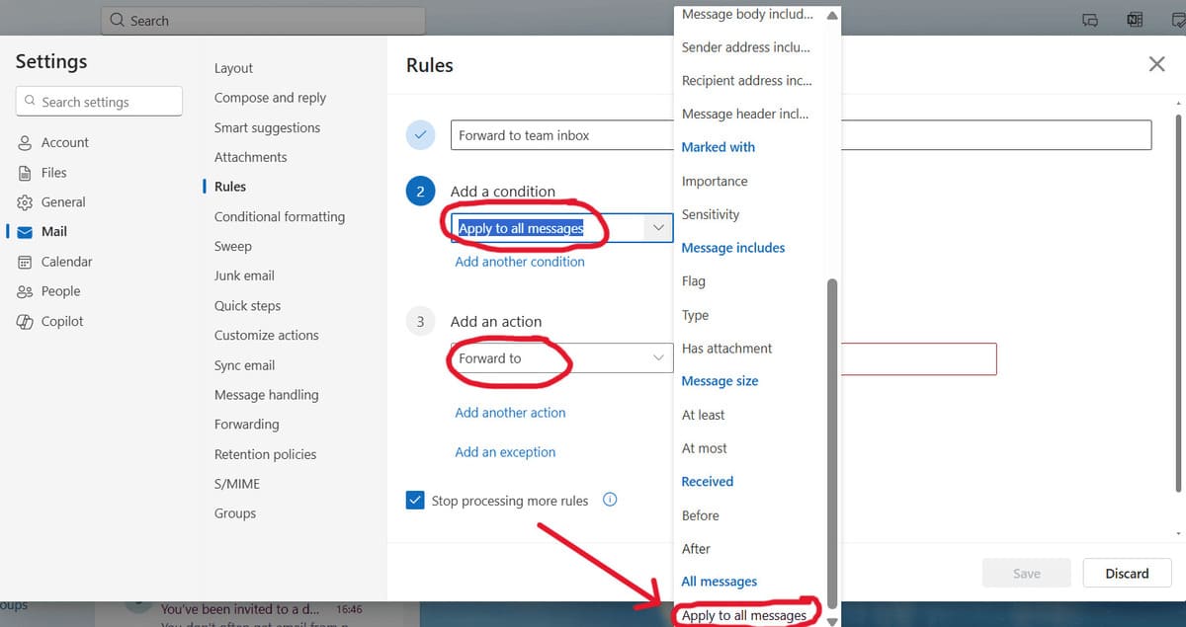The width and height of the screenshot is (1186, 627).
Task: Open the Junk email settings page
Action: 243,275
